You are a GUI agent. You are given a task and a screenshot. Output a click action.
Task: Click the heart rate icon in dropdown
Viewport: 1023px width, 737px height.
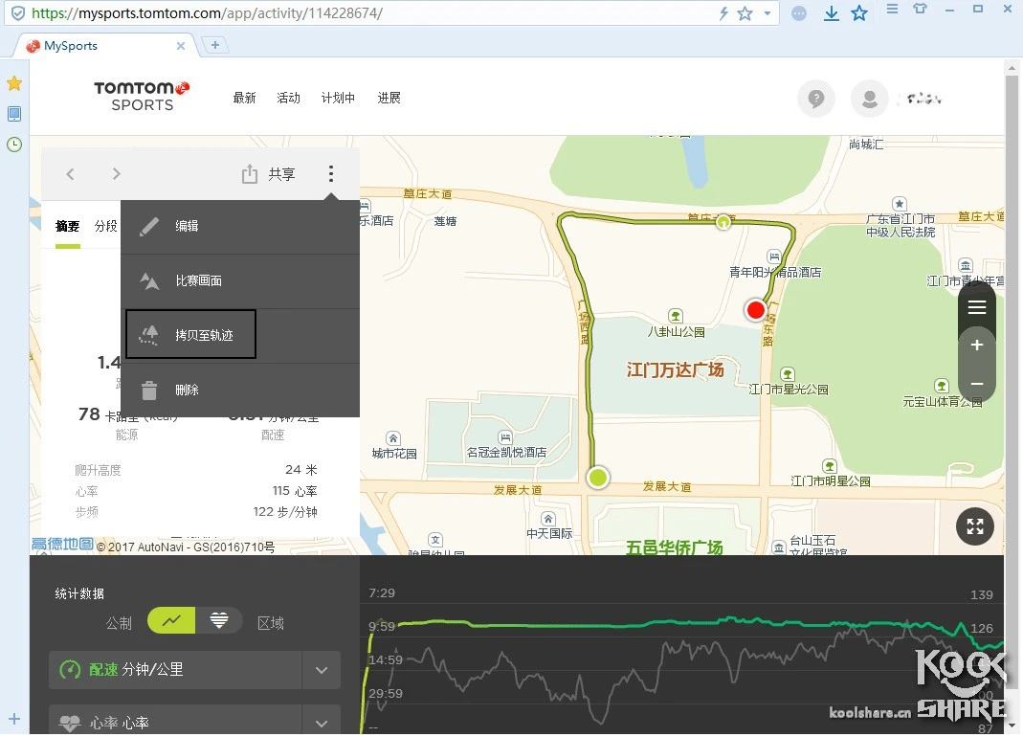coord(70,723)
